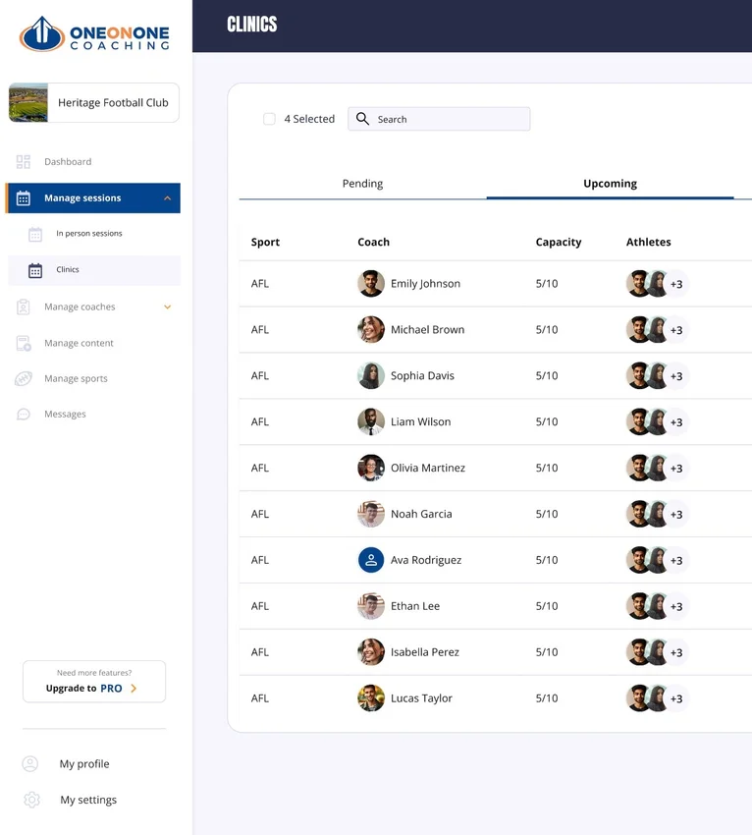The width and height of the screenshot is (752, 835).
Task: Click the Manage content icon
Action: coord(24,344)
